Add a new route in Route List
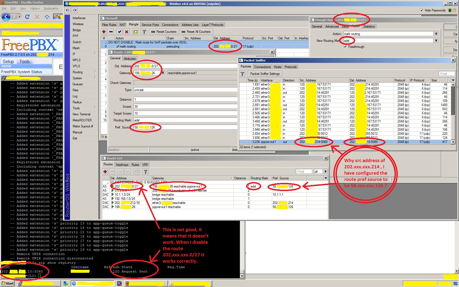This screenshot has height=287, width=459. pyautogui.click(x=105, y=172)
